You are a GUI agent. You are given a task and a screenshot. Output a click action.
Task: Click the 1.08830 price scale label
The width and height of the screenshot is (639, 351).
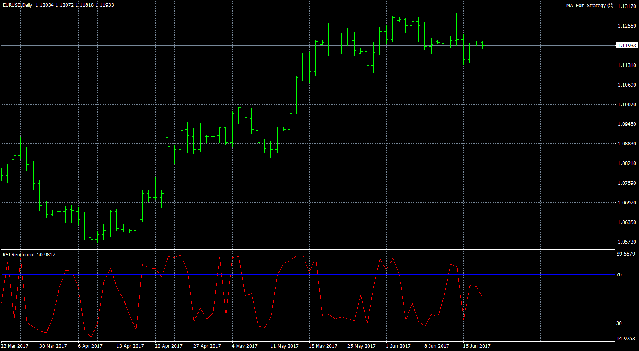(627, 144)
